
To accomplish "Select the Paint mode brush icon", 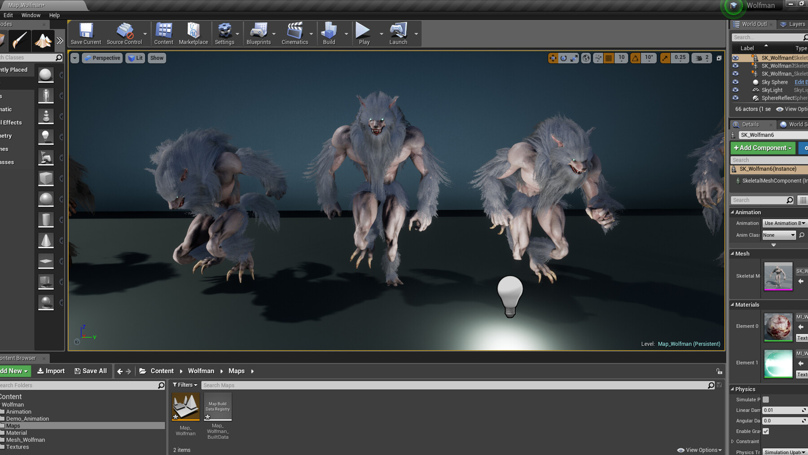I will [x=20, y=41].
